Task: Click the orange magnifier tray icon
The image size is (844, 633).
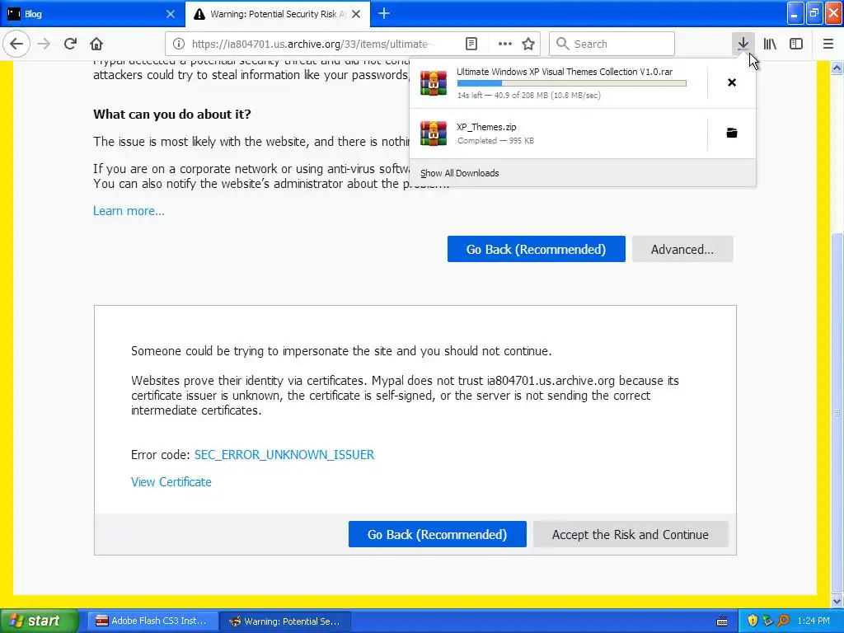Action: click(783, 621)
